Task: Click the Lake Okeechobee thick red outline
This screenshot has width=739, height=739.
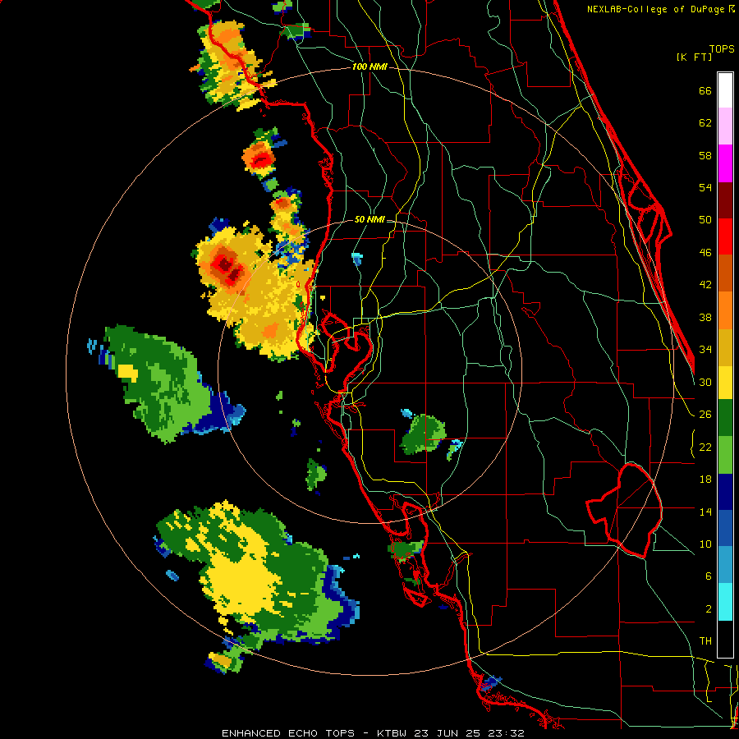Action: click(x=625, y=509)
